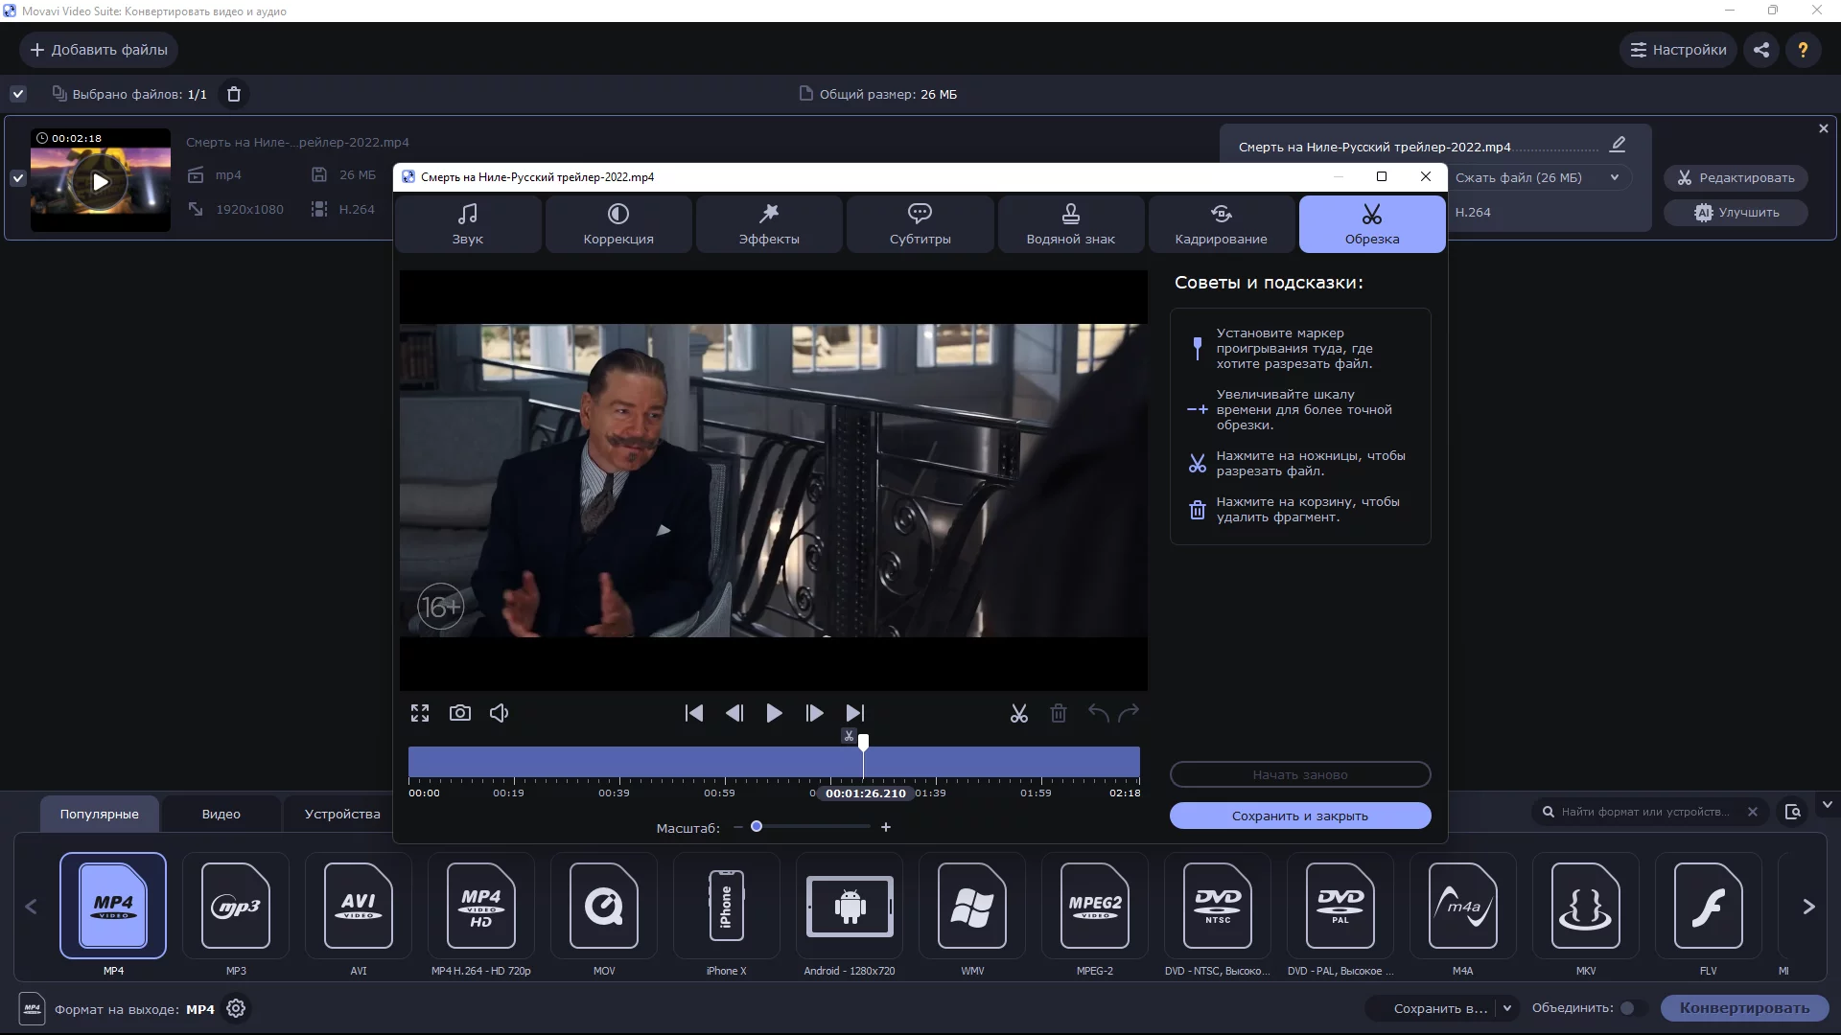
Task: Play the file thumbnail preview
Action: coord(101,182)
